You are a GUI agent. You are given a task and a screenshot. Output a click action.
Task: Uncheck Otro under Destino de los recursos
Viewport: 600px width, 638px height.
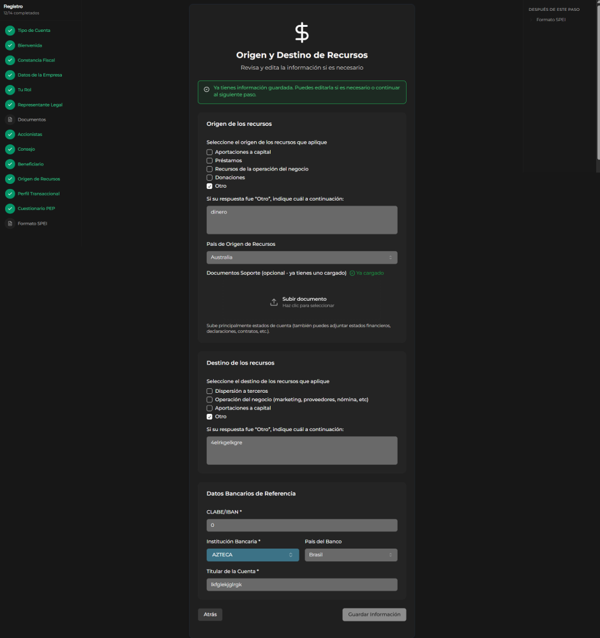coord(209,416)
